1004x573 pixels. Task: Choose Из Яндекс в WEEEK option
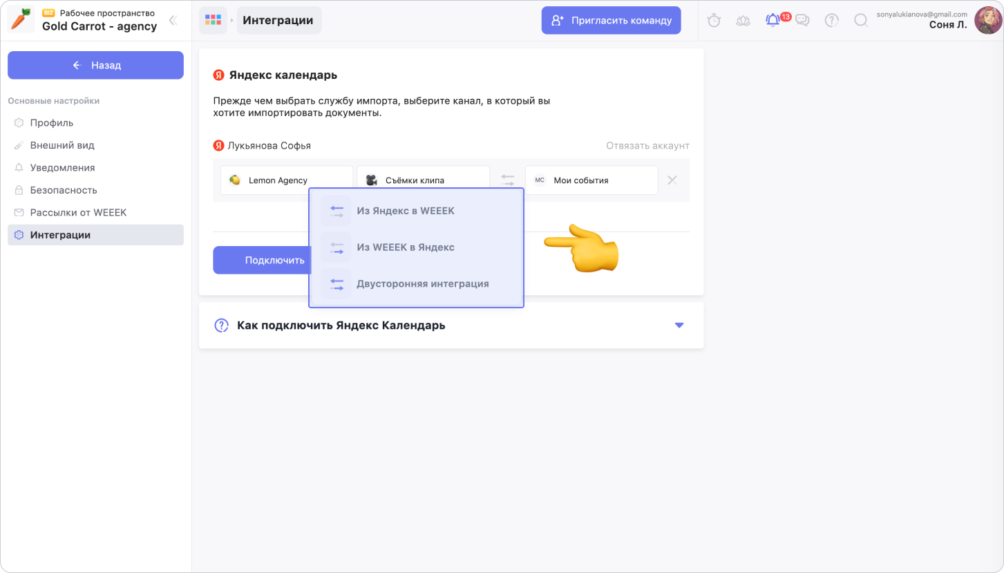(x=416, y=210)
